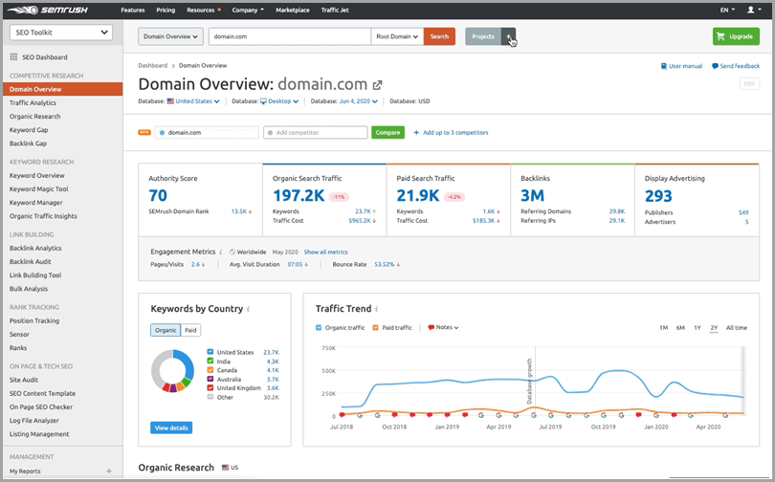The width and height of the screenshot is (775, 482).
Task: Toggle the Paid traffic checkbox
Action: pos(376,327)
